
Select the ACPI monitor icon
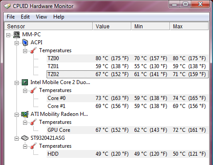[25, 42]
